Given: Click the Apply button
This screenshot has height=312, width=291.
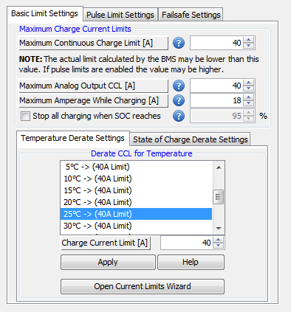Looking at the screenshot, I should (x=108, y=262).
